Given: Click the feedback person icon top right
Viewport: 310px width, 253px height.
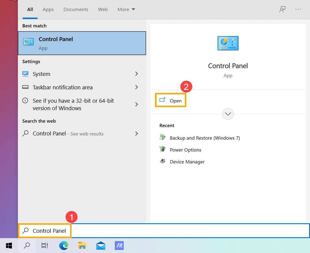Looking at the screenshot, I should 282,9.
